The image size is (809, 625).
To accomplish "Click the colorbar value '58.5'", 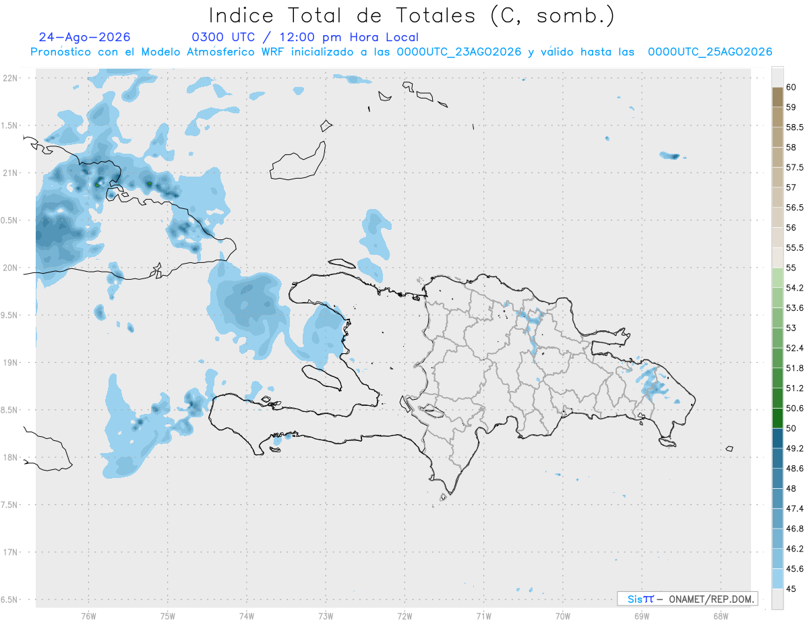I will click(x=794, y=127).
